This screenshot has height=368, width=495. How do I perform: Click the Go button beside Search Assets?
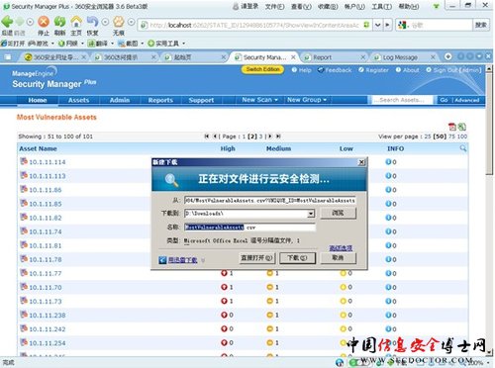(444, 100)
